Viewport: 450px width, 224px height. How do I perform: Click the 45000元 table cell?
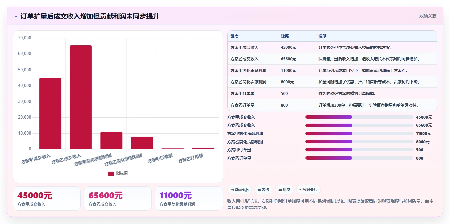click(288, 48)
